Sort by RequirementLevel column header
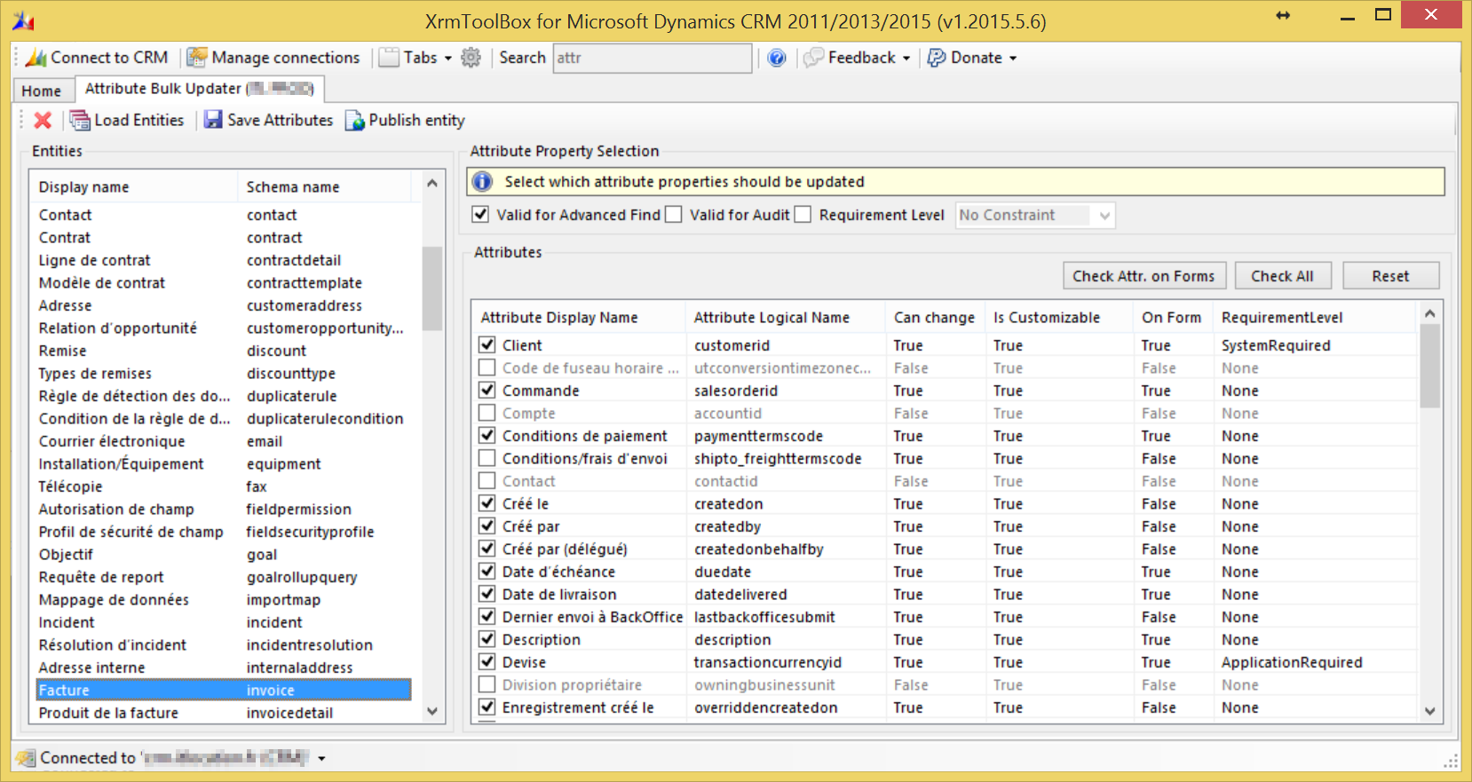 (1315, 318)
